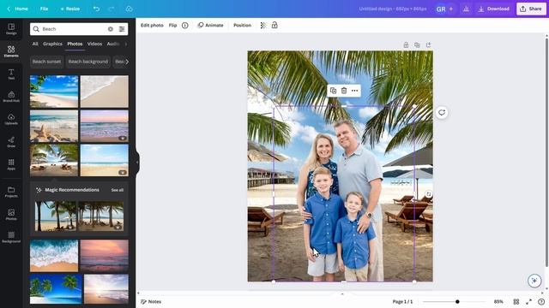Click Edit photo
The height and width of the screenshot is (308, 549).
click(152, 25)
